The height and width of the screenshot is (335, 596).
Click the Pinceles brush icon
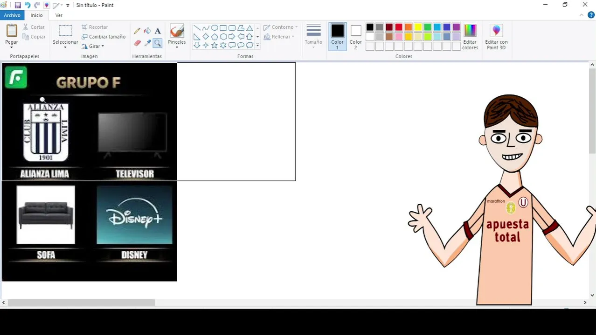[177, 31]
